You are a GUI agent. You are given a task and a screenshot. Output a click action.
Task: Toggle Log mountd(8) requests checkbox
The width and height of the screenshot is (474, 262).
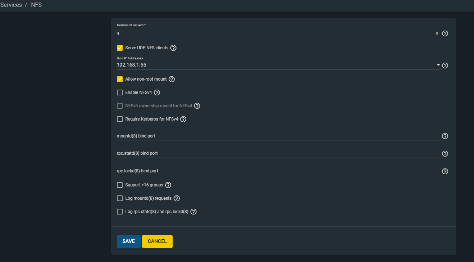[120, 198]
